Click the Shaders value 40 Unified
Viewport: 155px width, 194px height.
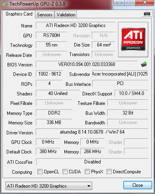pyautogui.click(x=58, y=93)
